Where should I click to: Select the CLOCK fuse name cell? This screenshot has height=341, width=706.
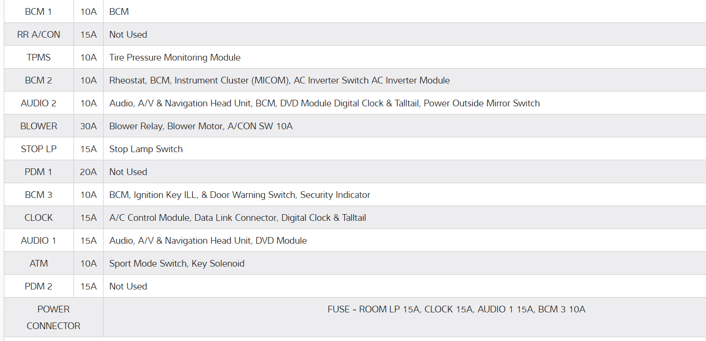pyautogui.click(x=39, y=217)
